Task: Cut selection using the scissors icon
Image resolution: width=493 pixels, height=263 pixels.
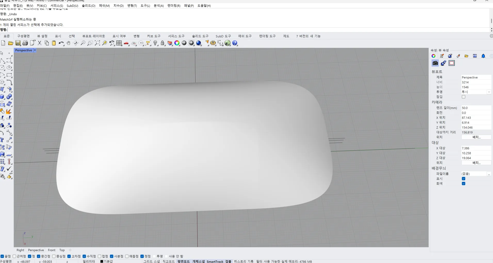Action: click(39, 43)
